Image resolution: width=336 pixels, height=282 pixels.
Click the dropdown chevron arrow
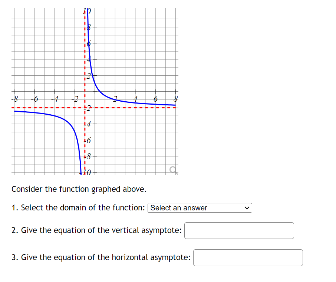pos(246,208)
